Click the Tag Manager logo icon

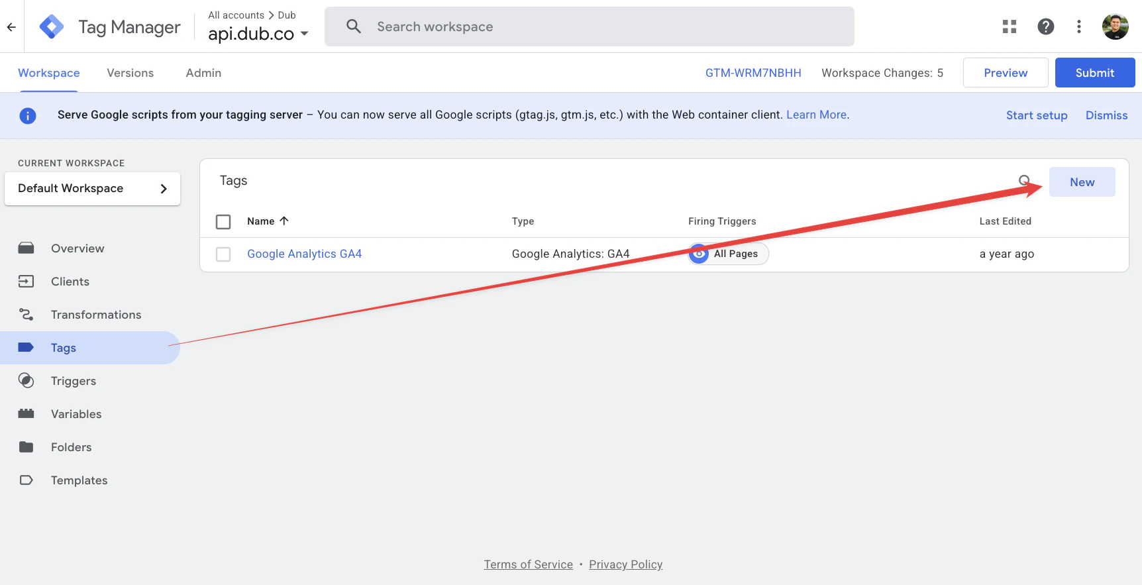[x=52, y=27]
